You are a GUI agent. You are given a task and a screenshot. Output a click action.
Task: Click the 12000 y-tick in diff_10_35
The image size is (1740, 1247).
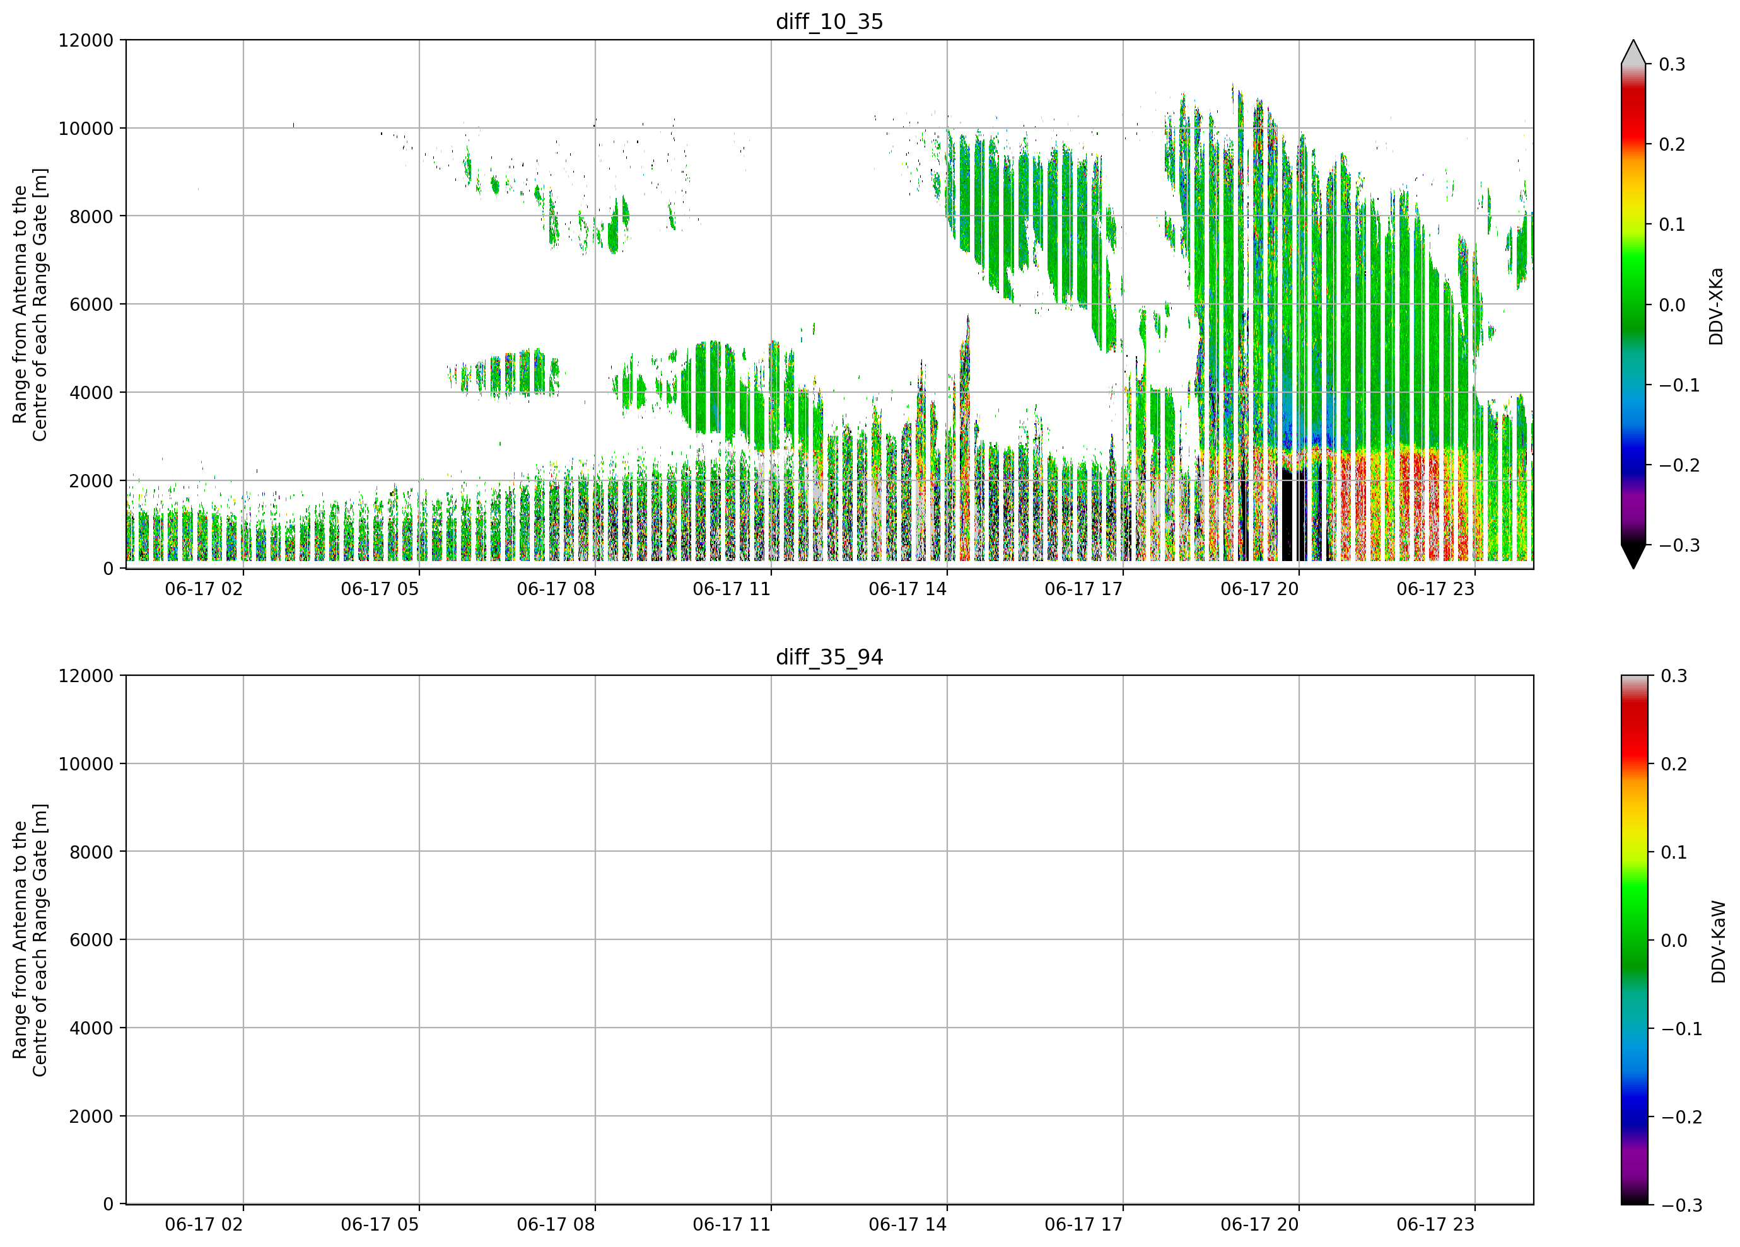pos(86,40)
